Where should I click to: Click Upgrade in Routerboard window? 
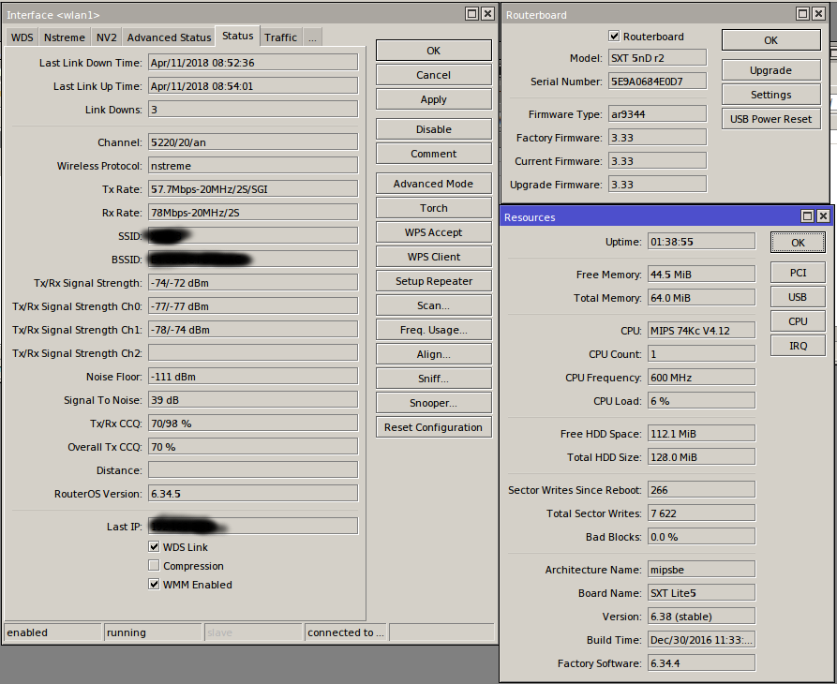[770, 70]
